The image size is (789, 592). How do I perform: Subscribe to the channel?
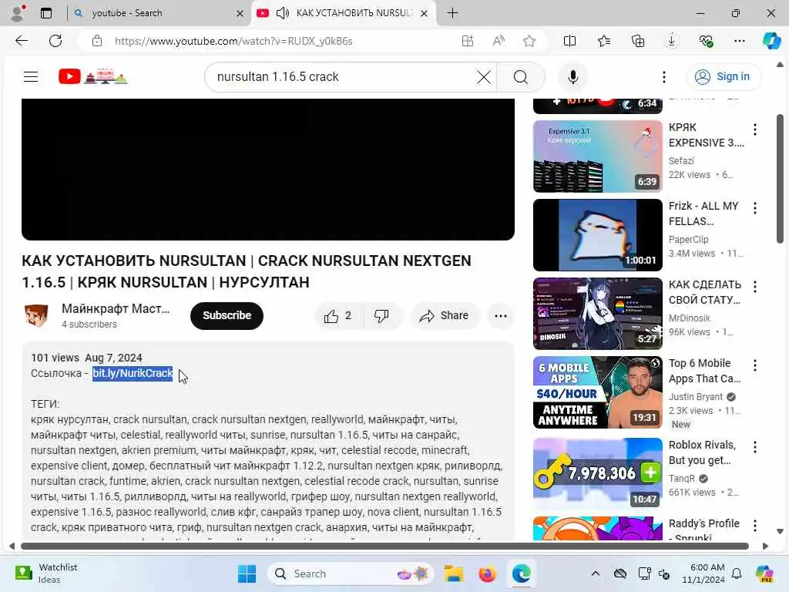coord(227,315)
